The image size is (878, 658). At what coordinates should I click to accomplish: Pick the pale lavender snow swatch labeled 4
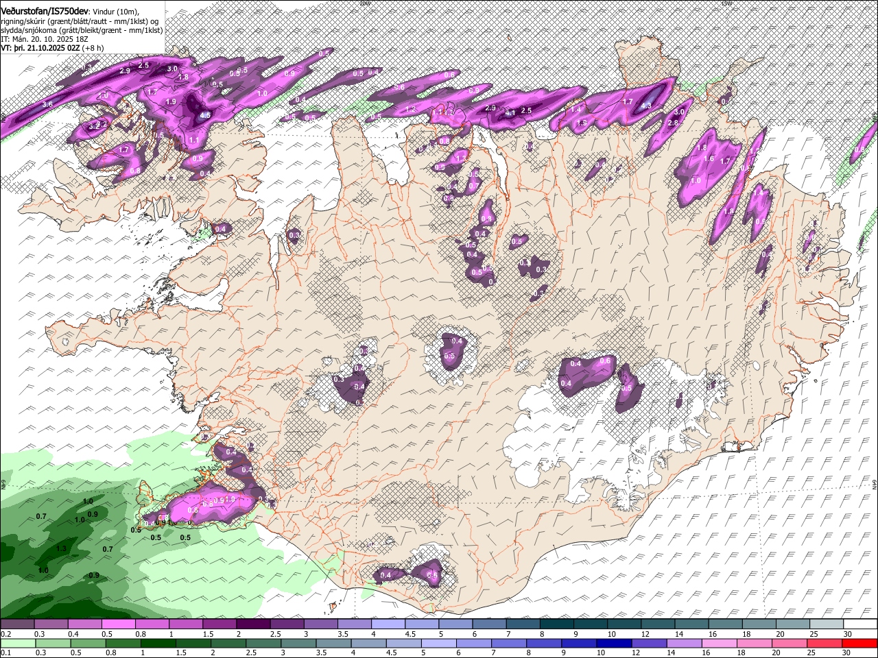click(388, 624)
